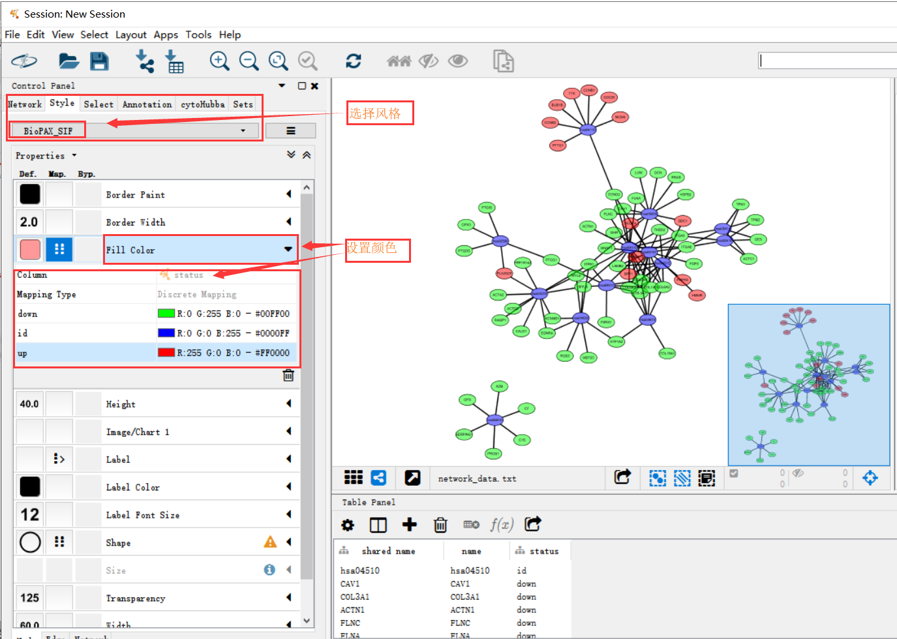897x639 pixels.
Task: Click the node selection mode icon
Action: click(x=658, y=478)
